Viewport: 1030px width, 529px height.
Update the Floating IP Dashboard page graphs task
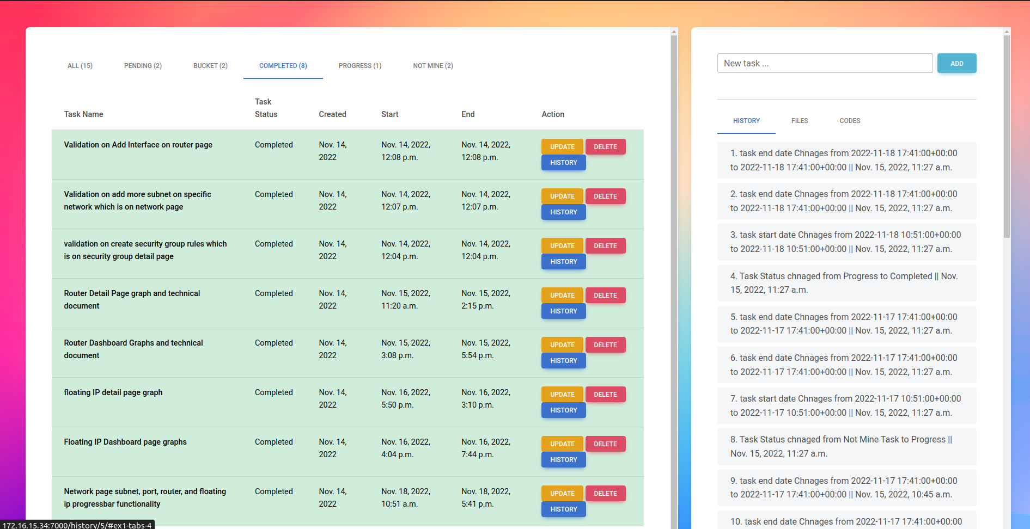click(x=562, y=444)
